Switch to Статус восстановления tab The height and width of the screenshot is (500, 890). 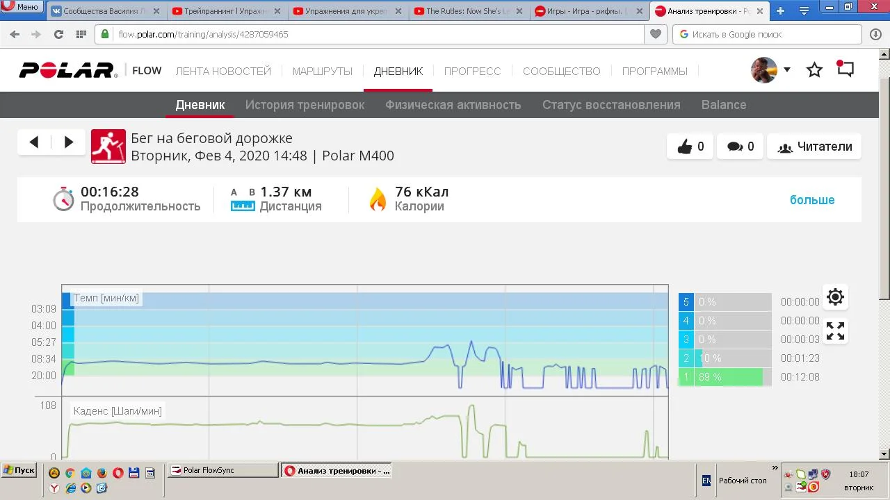click(x=611, y=105)
